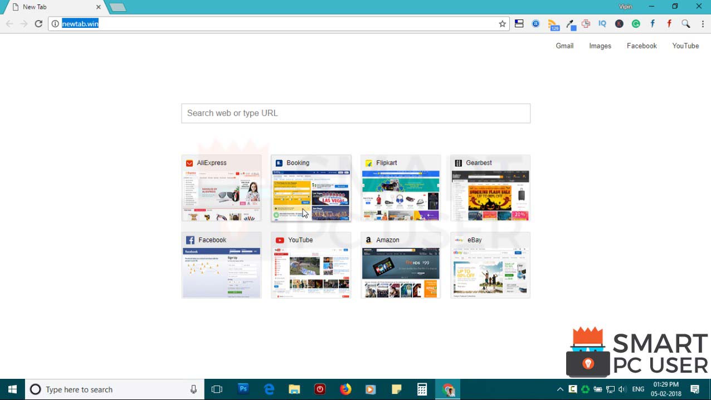Image resolution: width=711 pixels, height=400 pixels.
Task: View site info via the address bar icon
Action: pos(55,23)
